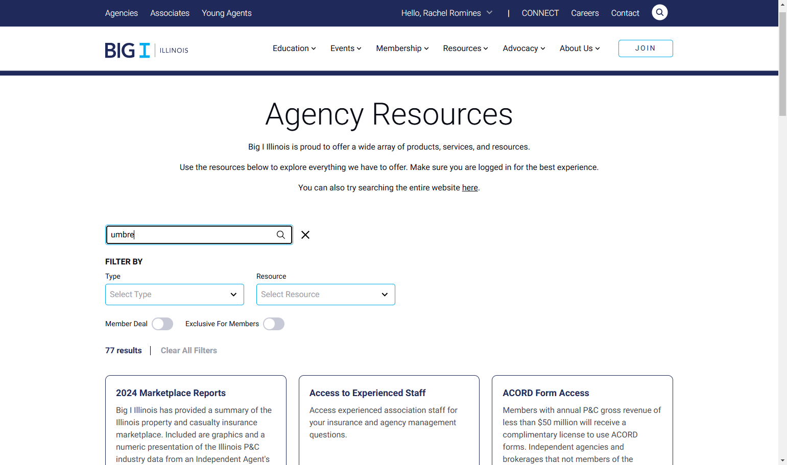The width and height of the screenshot is (787, 465).
Task: Open site search magnifier in top bar
Action: click(659, 12)
